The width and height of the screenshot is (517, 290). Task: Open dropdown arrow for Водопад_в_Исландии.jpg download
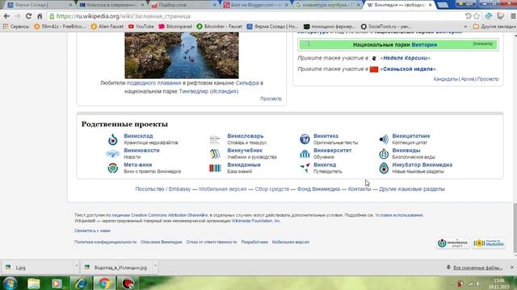click(156, 267)
